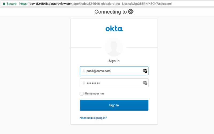Click the person icon in username field
Image resolution: width=214 pixels, height=134 pixels.
click(84, 71)
